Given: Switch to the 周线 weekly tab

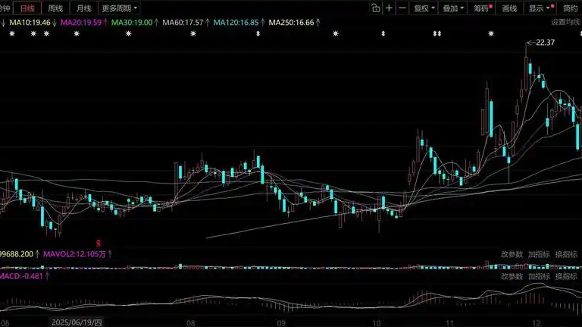Looking at the screenshot, I should (55, 8).
